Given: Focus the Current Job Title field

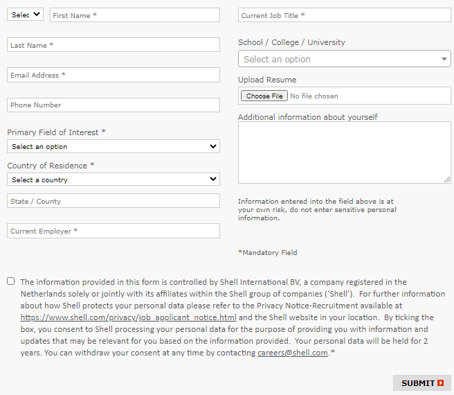Looking at the screenshot, I should point(344,15).
